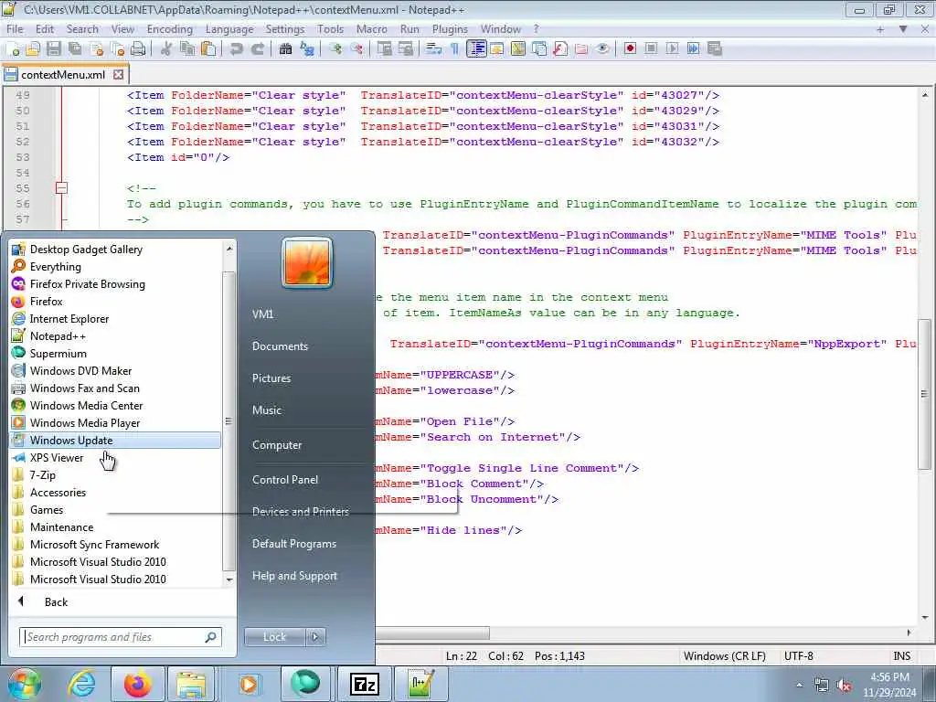Click the Save Recorded Macro icon
This screenshot has width=936, height=702.
pyautogui.click(x=715, y=49)
